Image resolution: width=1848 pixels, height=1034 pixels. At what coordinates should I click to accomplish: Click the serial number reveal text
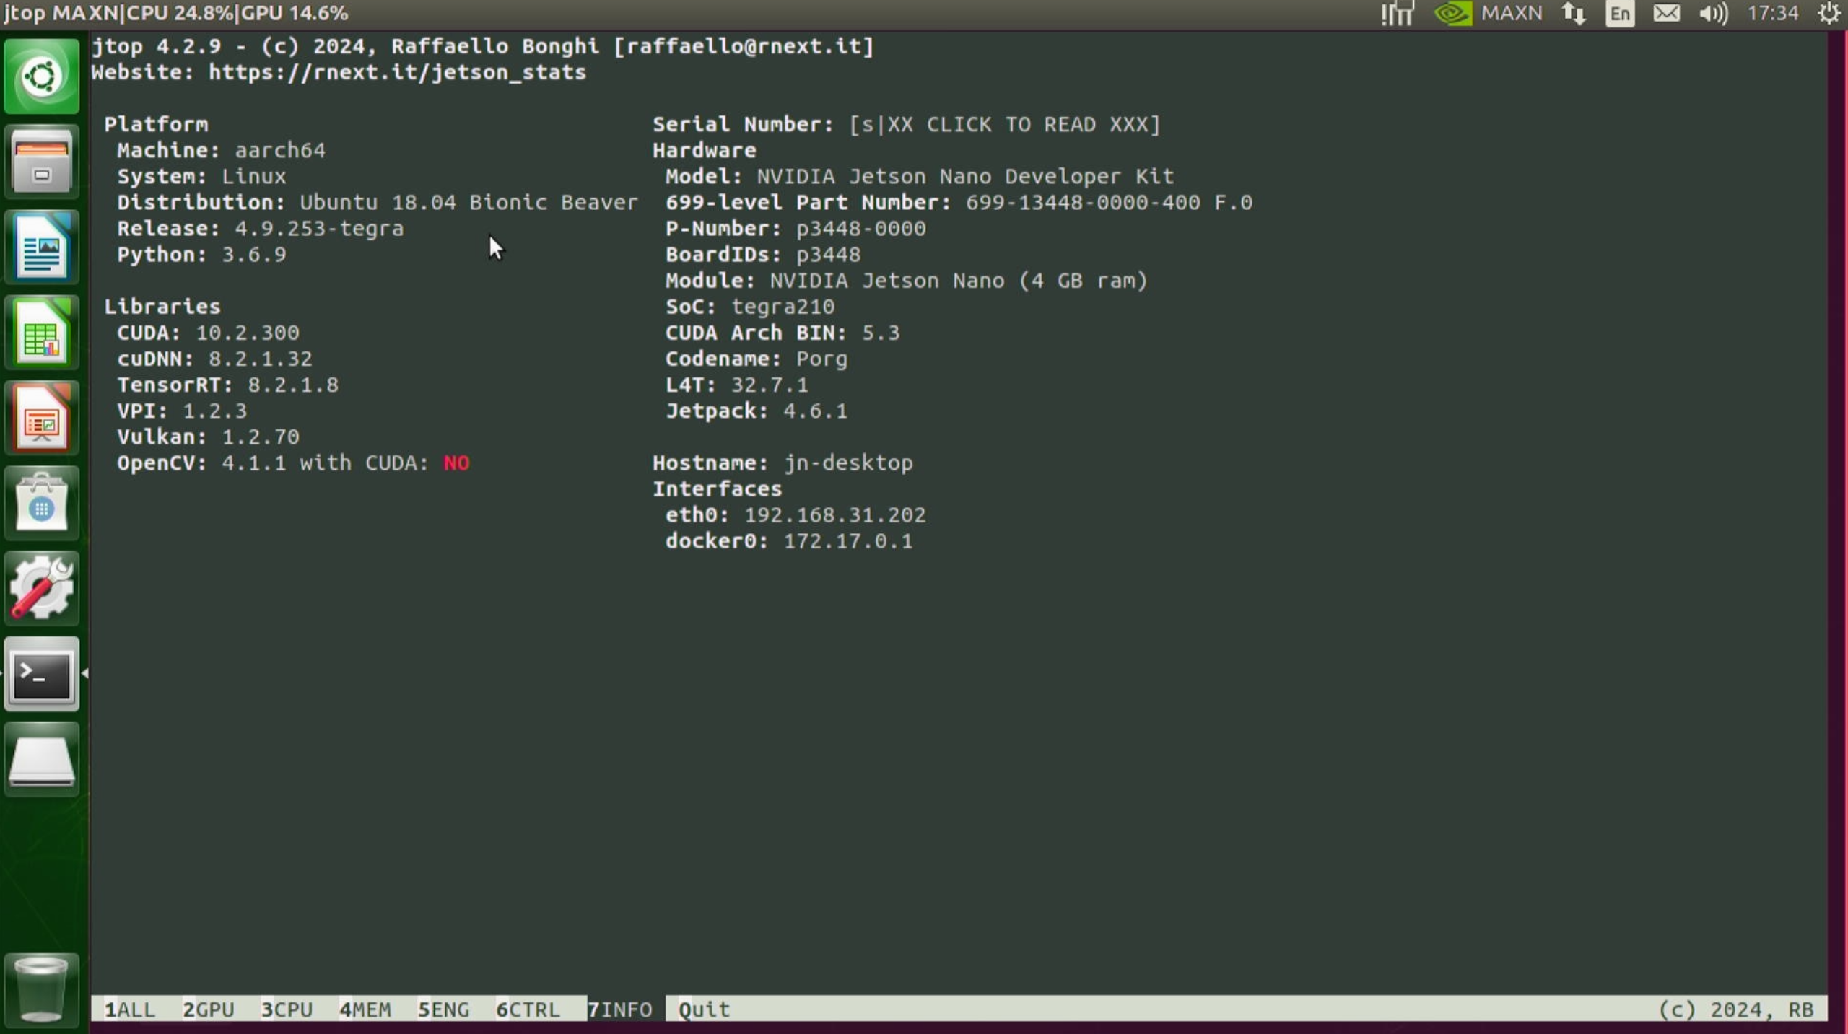pyautogui.click(x=1004, y=124)
